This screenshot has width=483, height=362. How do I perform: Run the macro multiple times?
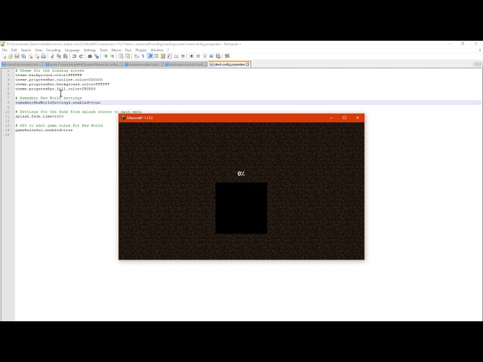coord(211,57)
